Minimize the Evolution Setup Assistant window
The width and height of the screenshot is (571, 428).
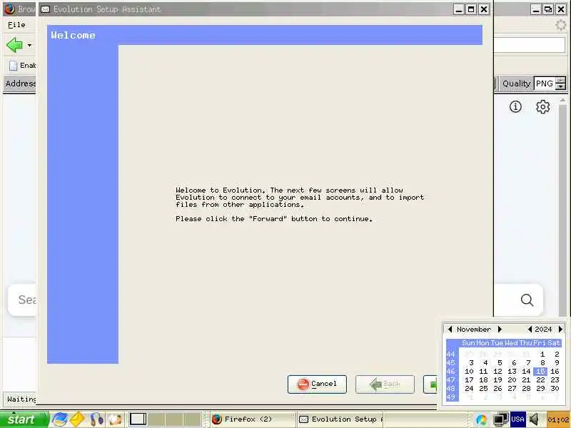point(459,9)
